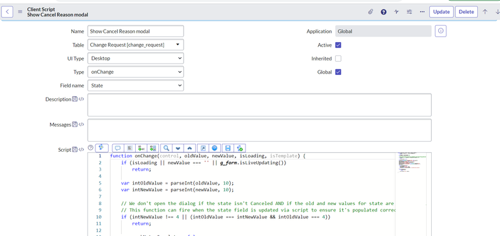Open the activity stream pulse icon

[x=396, y=12]
